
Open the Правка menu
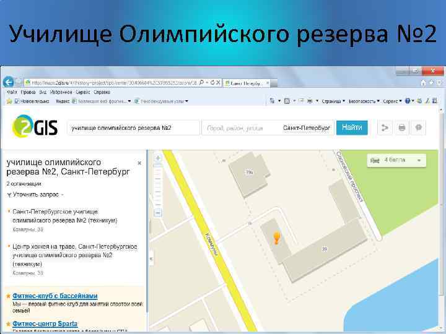tap(28, 92)
